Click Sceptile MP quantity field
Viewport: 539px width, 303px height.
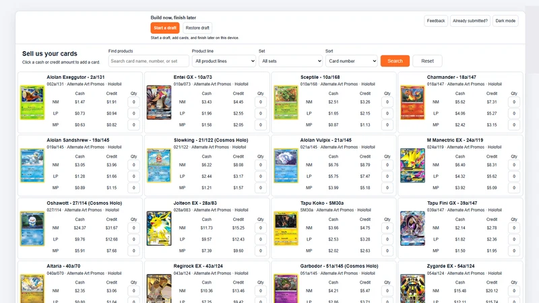tap(387, 125)
